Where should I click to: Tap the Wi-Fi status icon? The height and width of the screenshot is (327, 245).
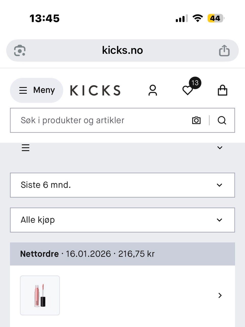pos(198,18)
